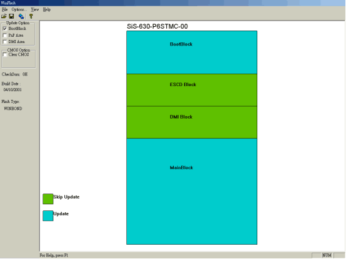The width and height of the screenshot is (346, 259).
Task: Select the ESCD Block region
Action: coord(192,90)
